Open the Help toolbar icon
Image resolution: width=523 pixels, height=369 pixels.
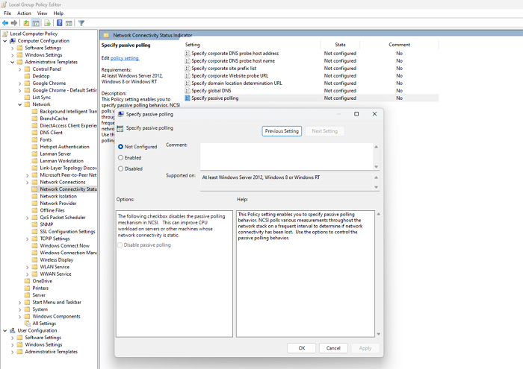click(59, 23)
